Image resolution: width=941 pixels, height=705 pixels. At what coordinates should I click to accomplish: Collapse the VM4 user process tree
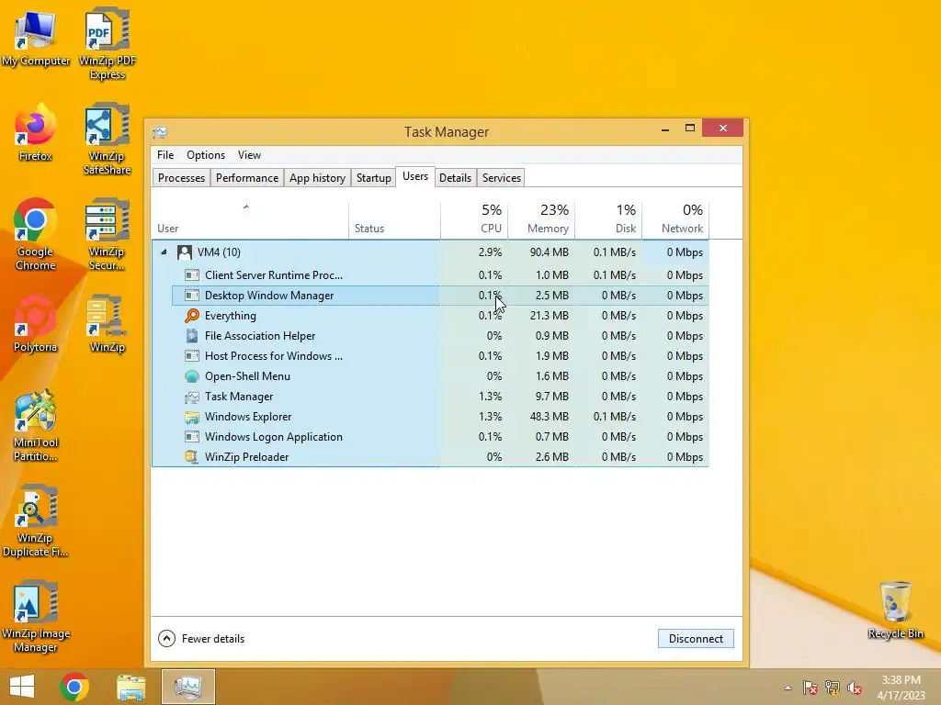[x=164, y=252]
